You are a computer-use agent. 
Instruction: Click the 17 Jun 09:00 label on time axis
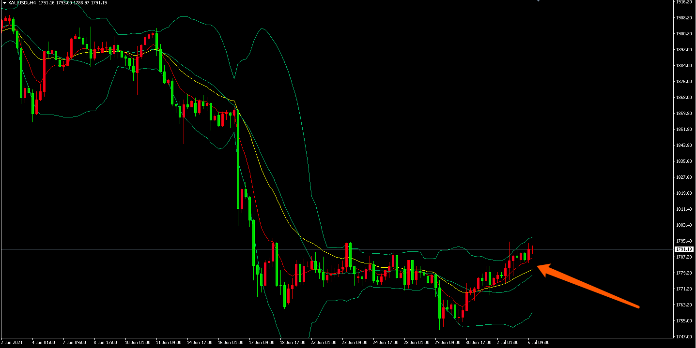(262, 343)
